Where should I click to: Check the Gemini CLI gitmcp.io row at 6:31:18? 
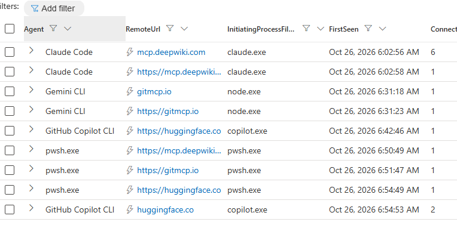10,91
